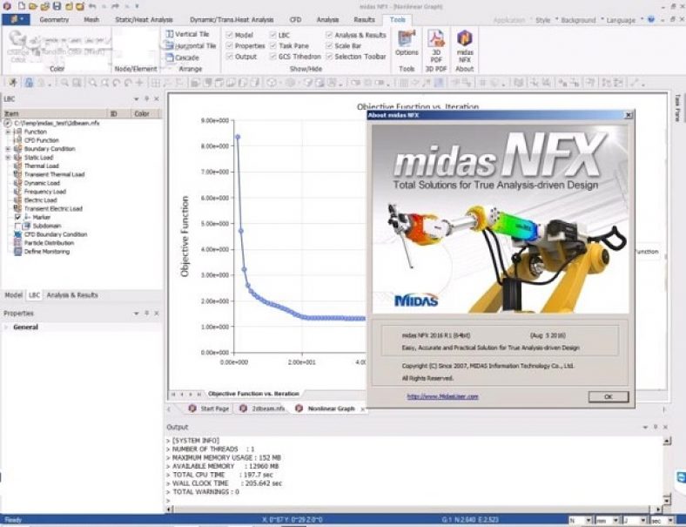Viewport: 686px width, 527px height.
Task: Close the Output panel
Action: (665, 427)
